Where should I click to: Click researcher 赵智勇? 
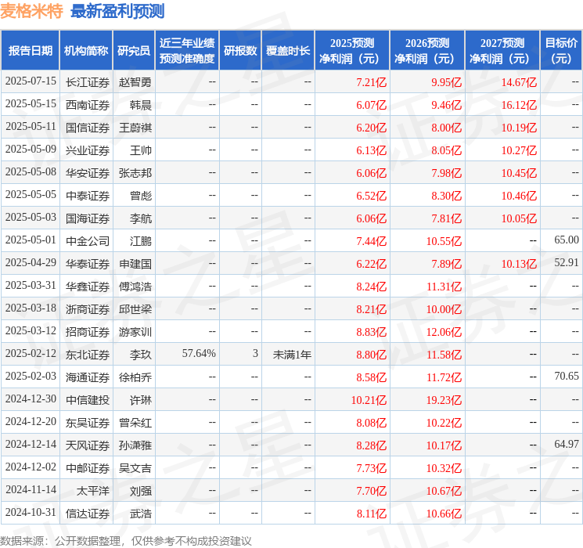pyautogui.click(x=135, y=82)
